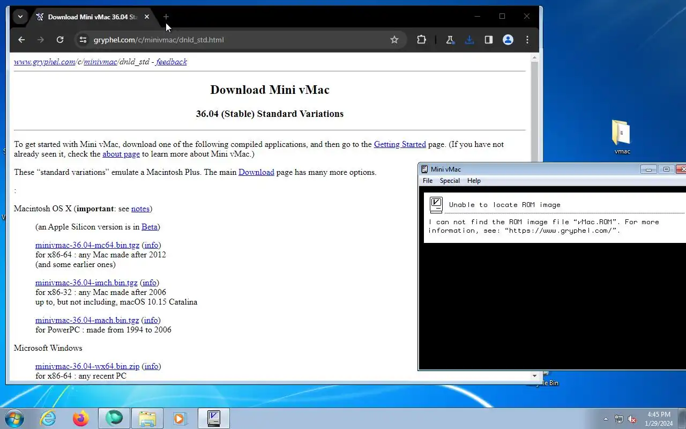
Task: Open www.gryphel.com breadcrumb link
Action: tap(44, 62)
